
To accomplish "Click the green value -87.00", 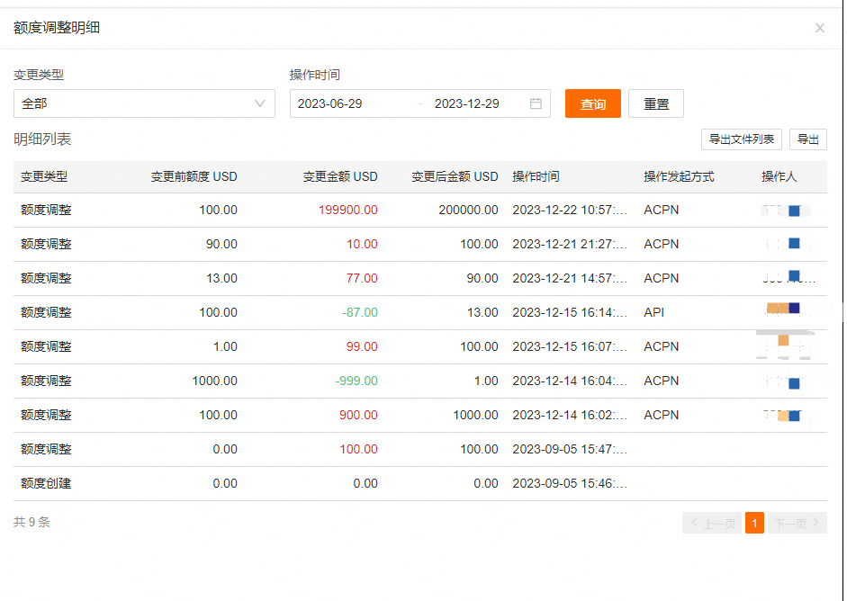I will 360,312.
